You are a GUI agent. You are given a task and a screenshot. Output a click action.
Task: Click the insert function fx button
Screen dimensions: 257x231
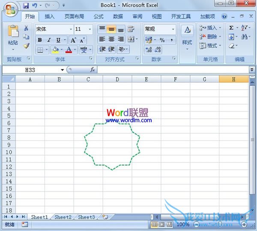point(93,70)
